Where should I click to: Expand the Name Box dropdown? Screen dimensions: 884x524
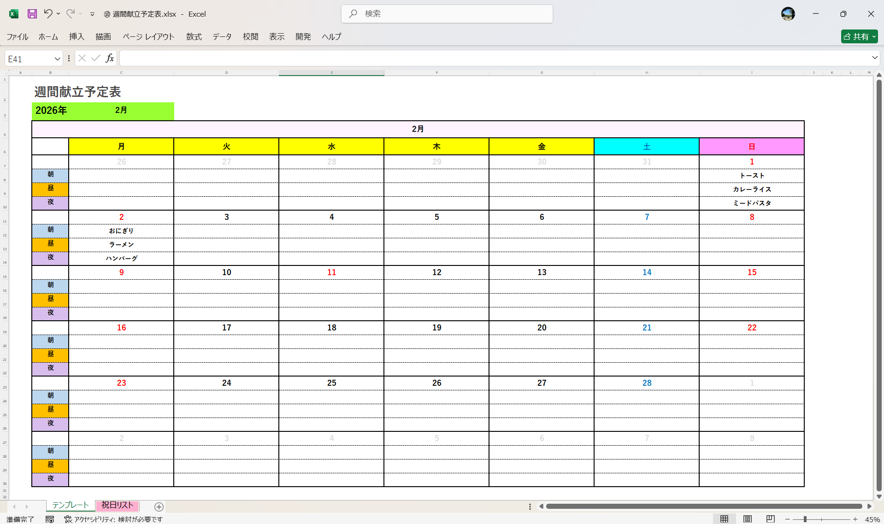[x=57, y=58]
